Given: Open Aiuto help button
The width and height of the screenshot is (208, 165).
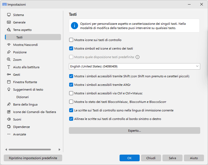Looking at the screenshot, I should coord(194,158).
